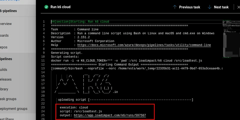Click the Next task down-arrow icon
Screen dimensions: 240x120
coord(209,7)
